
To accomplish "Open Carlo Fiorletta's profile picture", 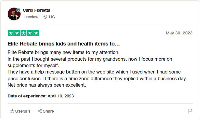I will coord(14,14).
